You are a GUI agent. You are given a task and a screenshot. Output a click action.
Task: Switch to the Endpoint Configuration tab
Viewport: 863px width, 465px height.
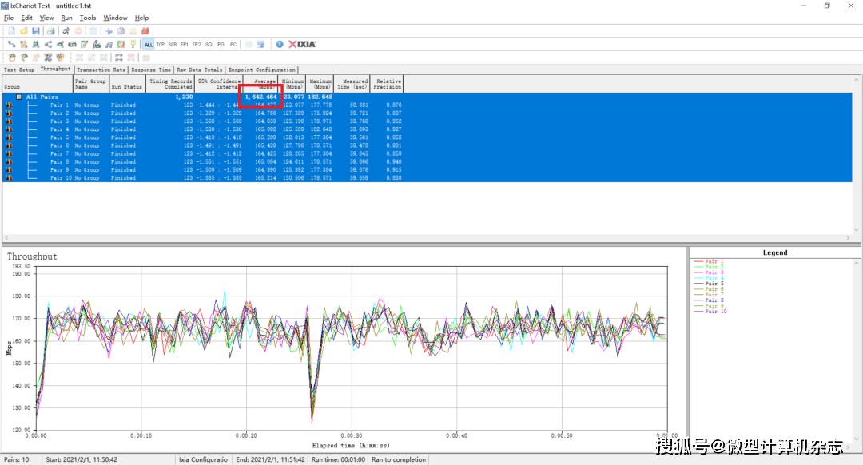(261, 70)
